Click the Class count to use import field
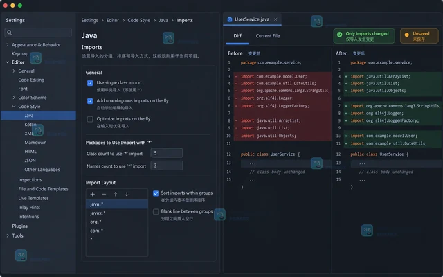443x277 pixels. (x=166, y=153)
